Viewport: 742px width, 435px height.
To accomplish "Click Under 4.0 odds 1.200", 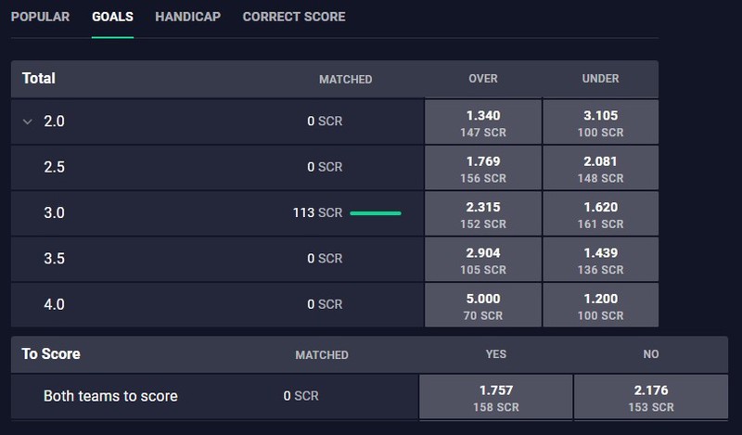I will (600, 305).
